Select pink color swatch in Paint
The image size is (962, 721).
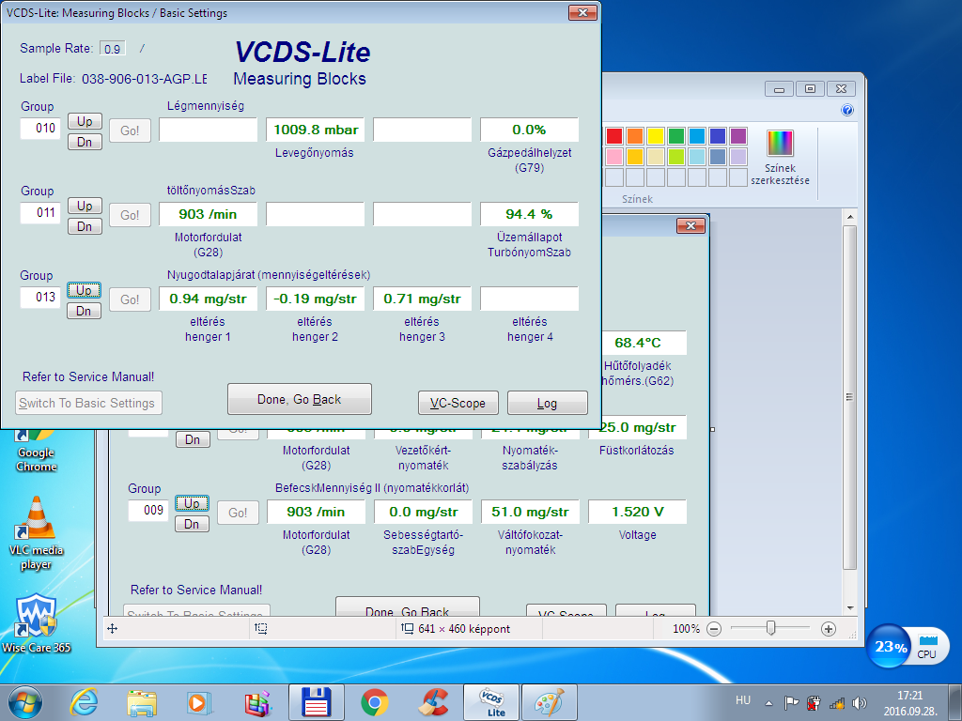(614, 157)
